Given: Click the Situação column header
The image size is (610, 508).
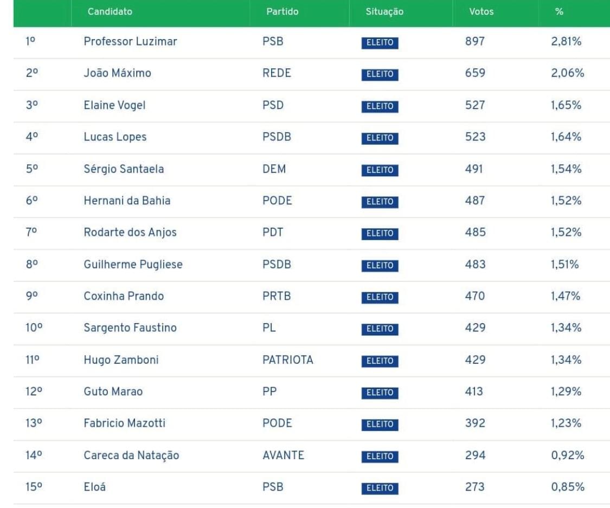Looking at the screenshot, I should [x=384, y=12].
